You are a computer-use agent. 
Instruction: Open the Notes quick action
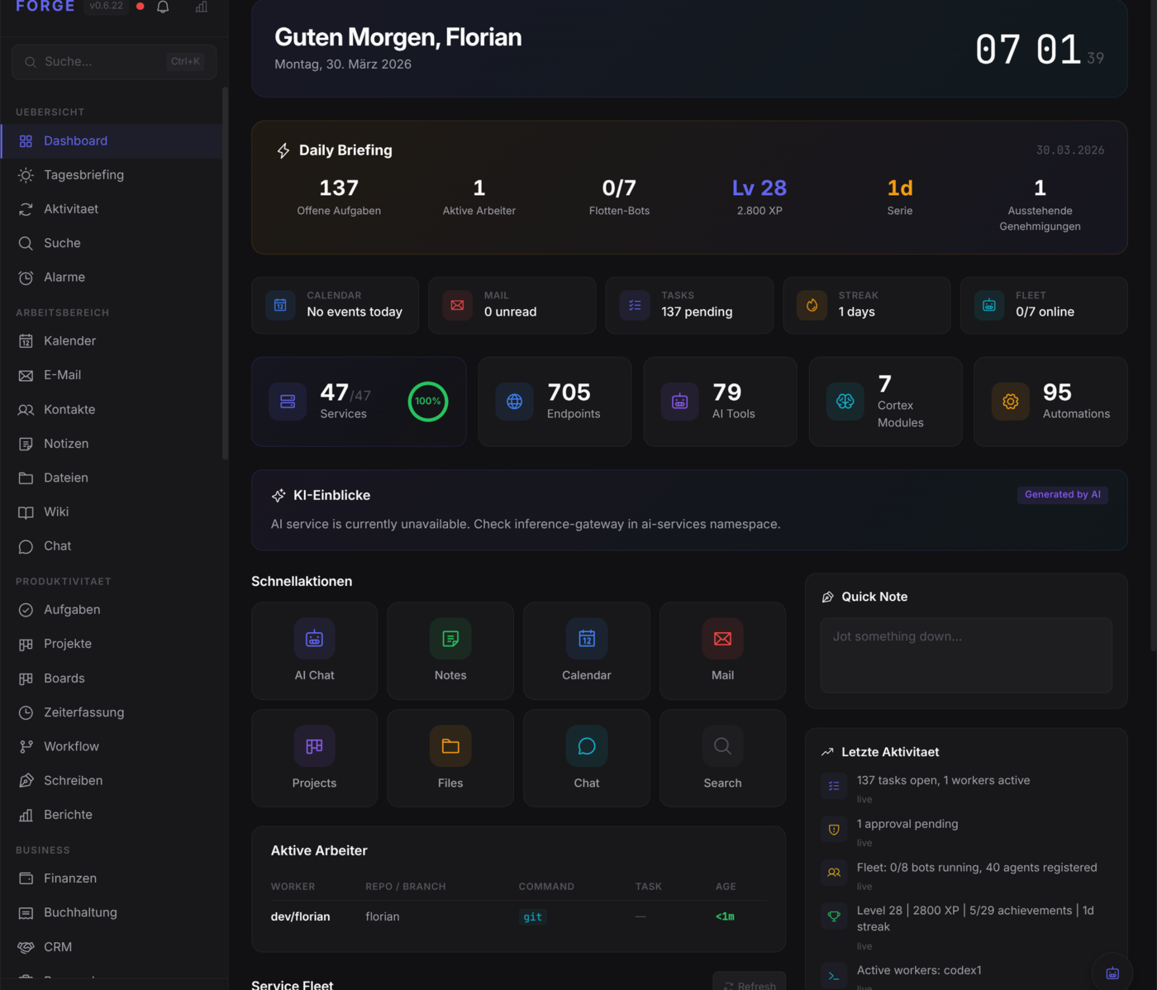pyautogui.click(x=450, y=650)
